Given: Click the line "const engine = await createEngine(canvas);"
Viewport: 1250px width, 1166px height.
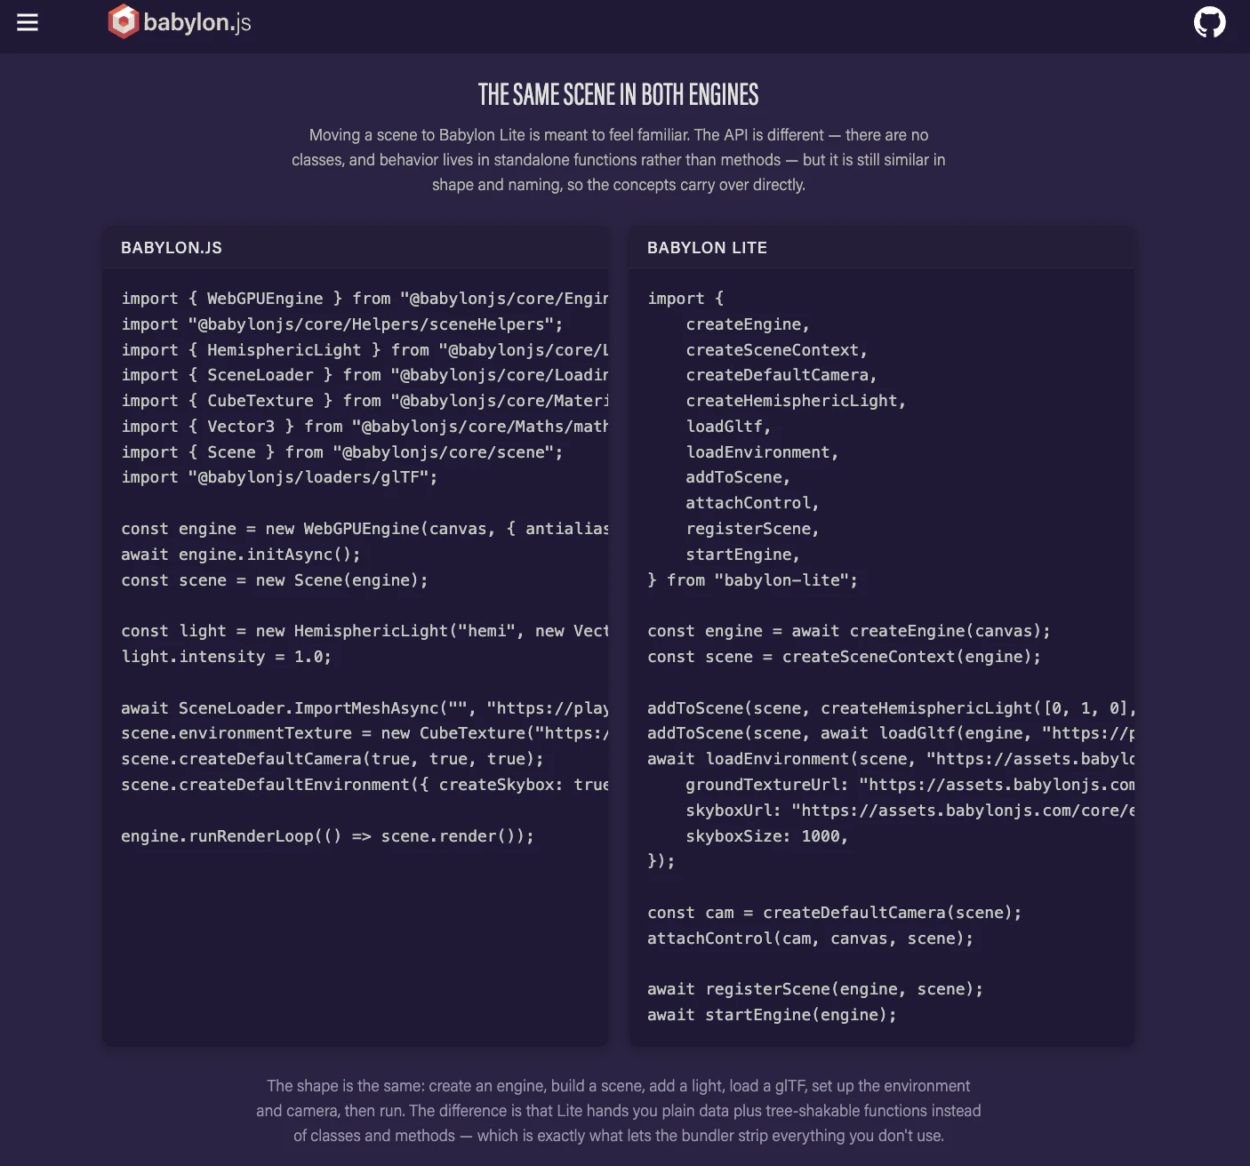Looking at the screenshot, I should click(x=849, y=631).
